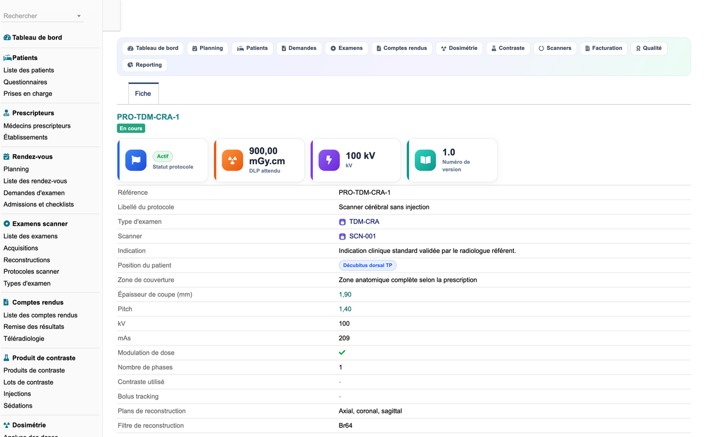Click the Décubitus dorsal TP badge
Image resolution: width=706 pixels, height=437 pixels.
[368, 265]
